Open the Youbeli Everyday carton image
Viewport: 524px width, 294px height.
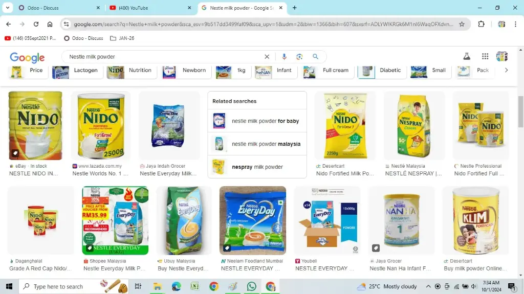(327, 220)
